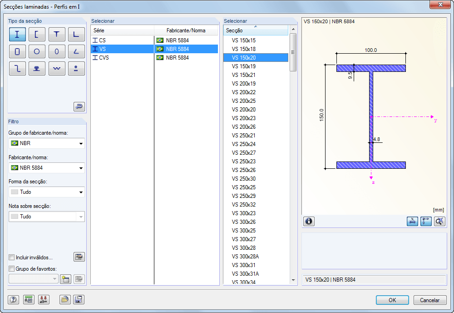Open invalid sections settings icon
The height and width of the screenshot is (313, 454).
click(79, 257)
